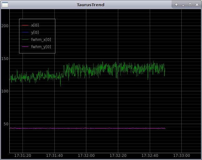The width and height of the screenshot is (202, 160).
Task: Maximize the TaurusTrend window
Action: click(190, 5)
